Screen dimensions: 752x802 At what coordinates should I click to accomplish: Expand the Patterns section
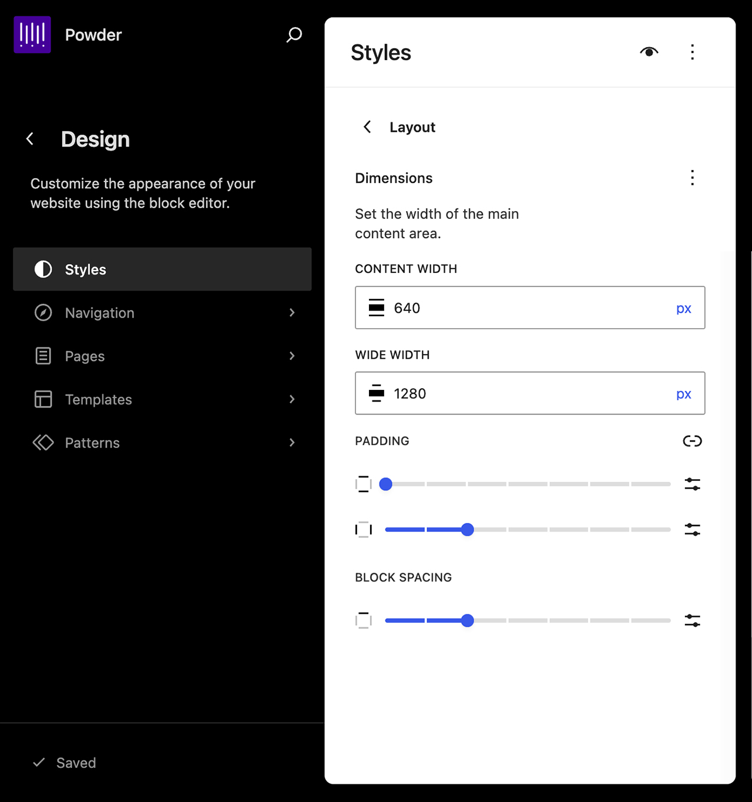pos(292,443)
